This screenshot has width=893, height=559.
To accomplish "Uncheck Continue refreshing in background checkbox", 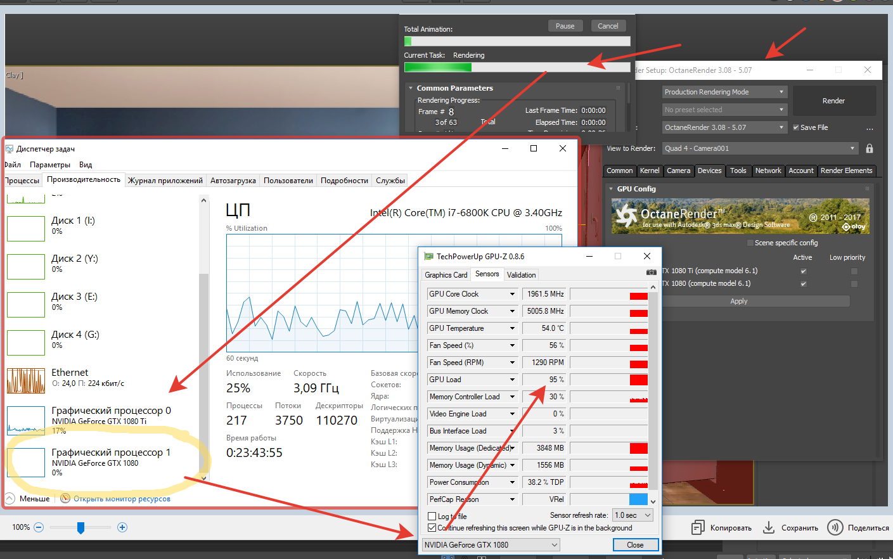I will tap(432, 528).
